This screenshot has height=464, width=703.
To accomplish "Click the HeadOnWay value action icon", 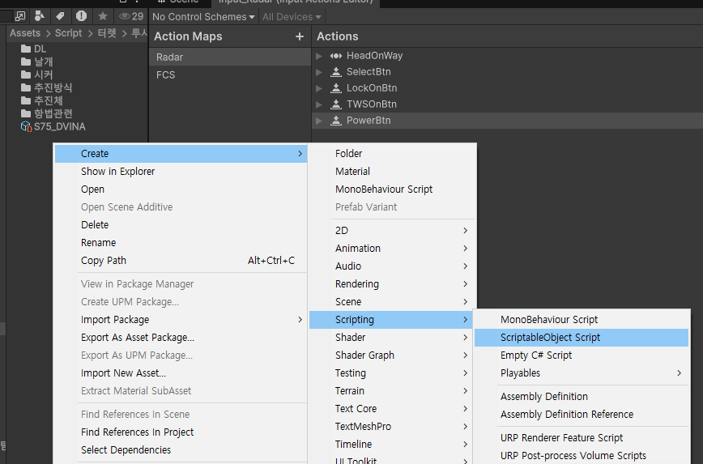I will click(336, 56).
